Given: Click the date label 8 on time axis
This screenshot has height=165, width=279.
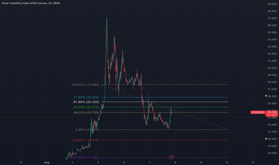Looking at the screenshot, I should pyautogui.click(x=175, y=162).
